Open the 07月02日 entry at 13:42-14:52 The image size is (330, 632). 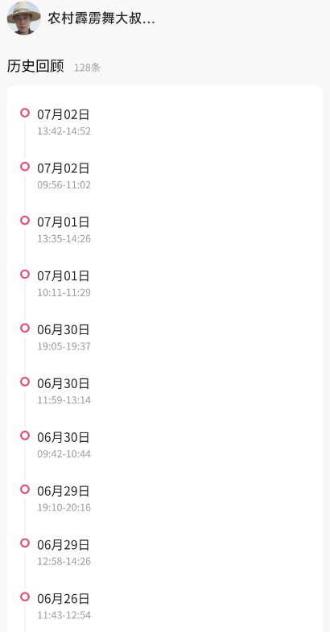click(165, 122)
